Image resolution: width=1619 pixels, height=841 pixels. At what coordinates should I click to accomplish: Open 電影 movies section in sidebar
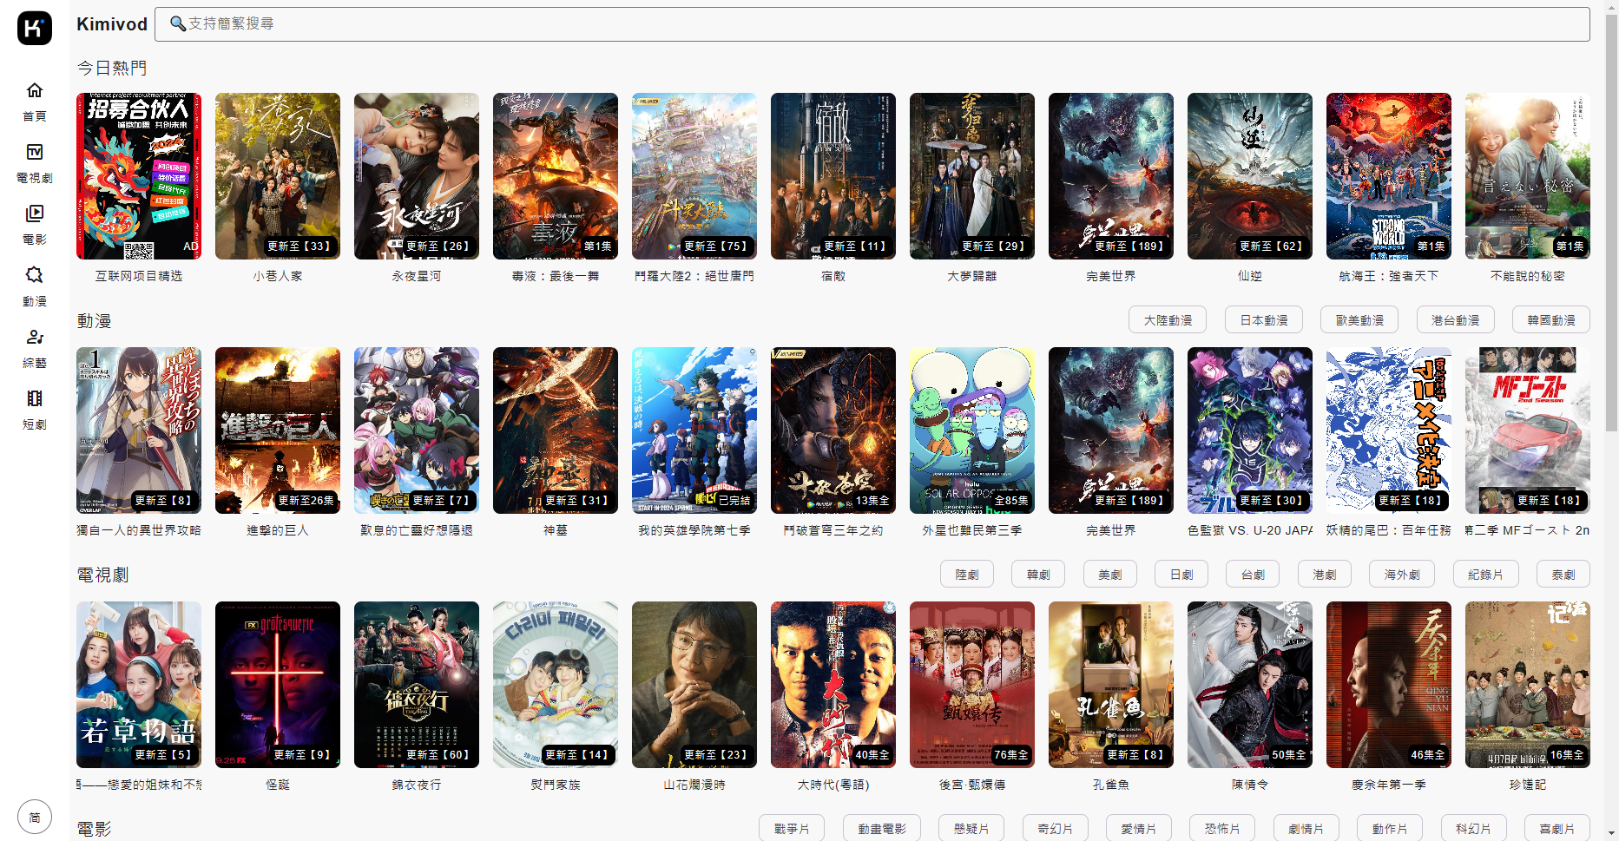[x=35, y=225]
